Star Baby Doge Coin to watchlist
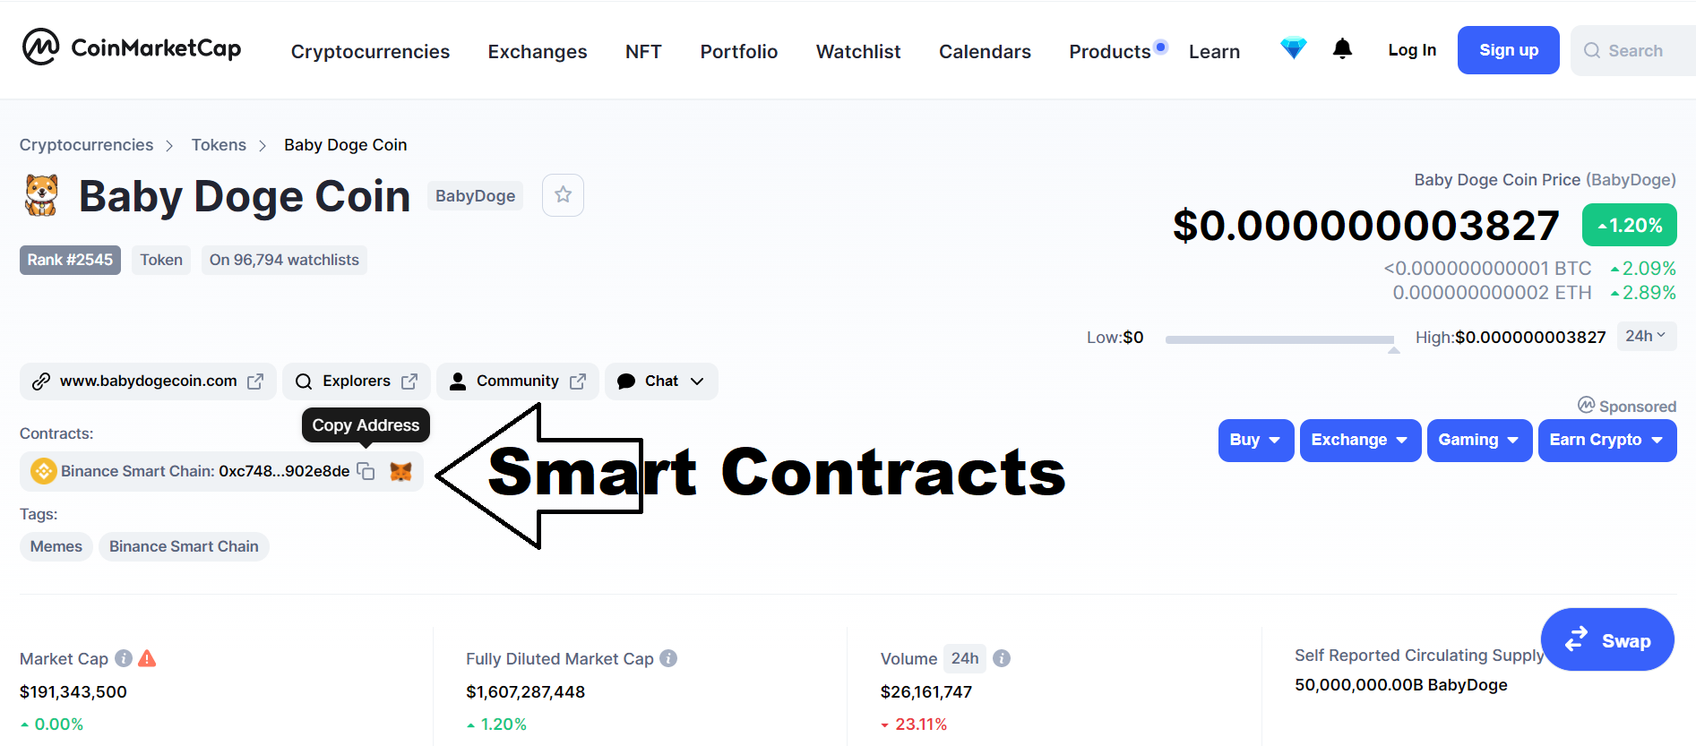The height and width of the screenshot is (746, 1696). pyautogui.click(x=563, y=194)
